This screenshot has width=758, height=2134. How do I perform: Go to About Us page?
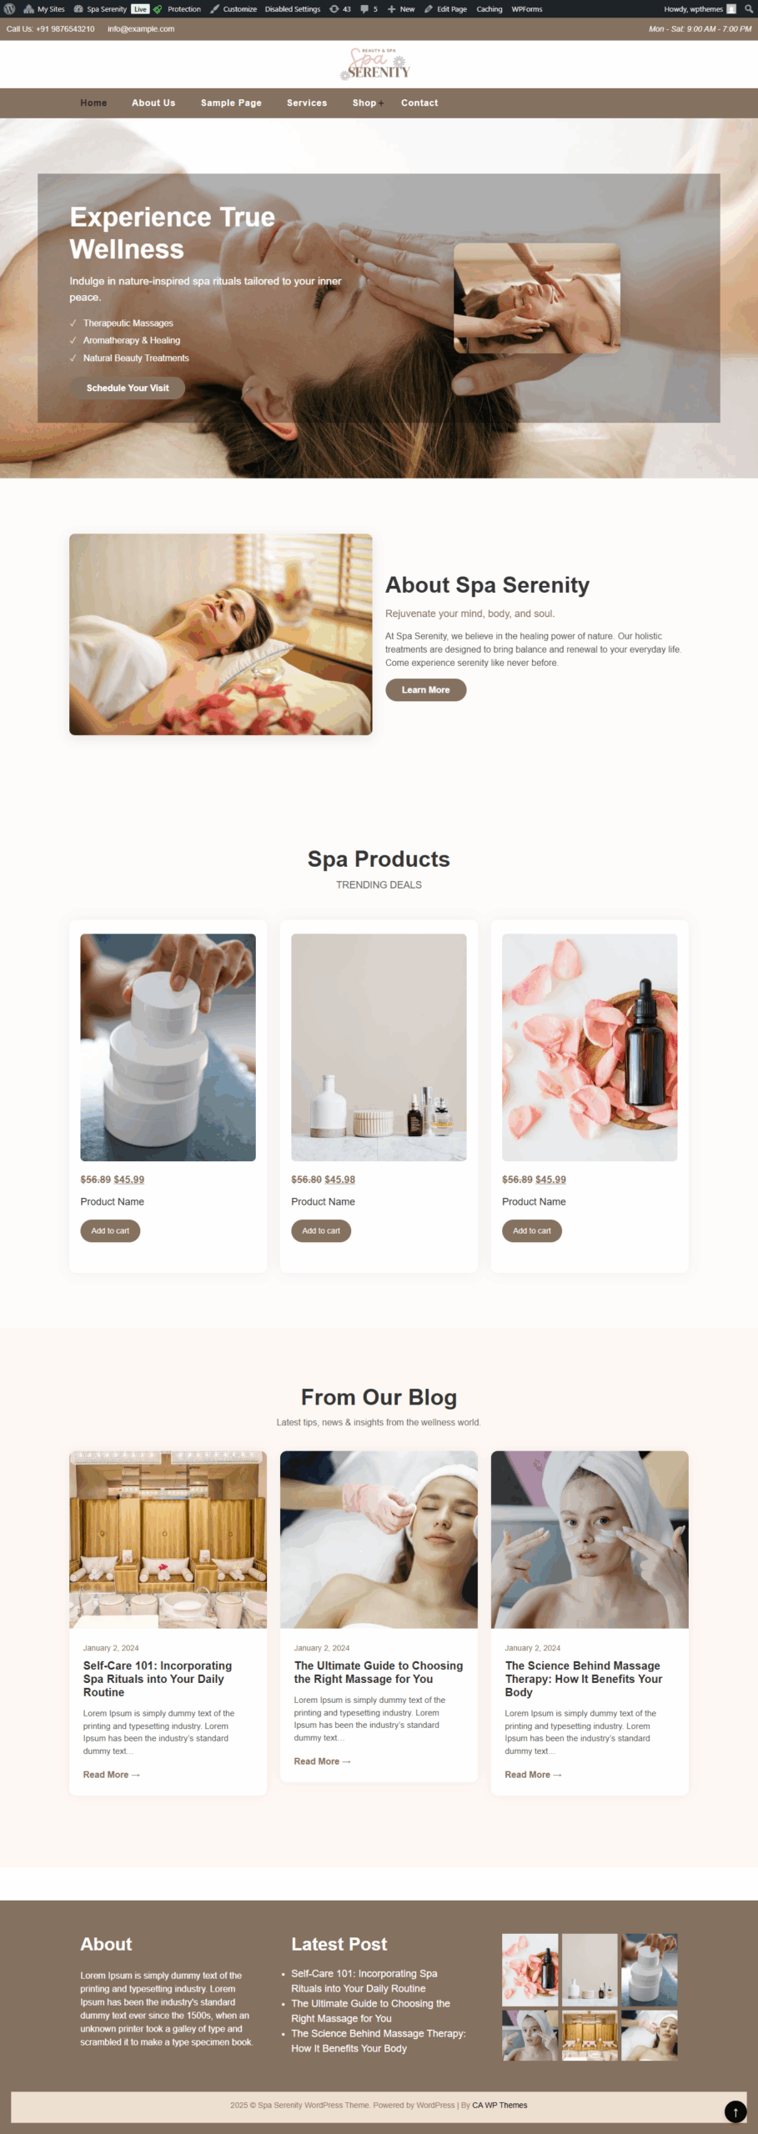[153, 103]
